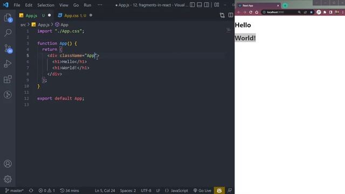The width and height of the screenshot is (345, 194).
Task: Open the File menu
Action: 17,5
